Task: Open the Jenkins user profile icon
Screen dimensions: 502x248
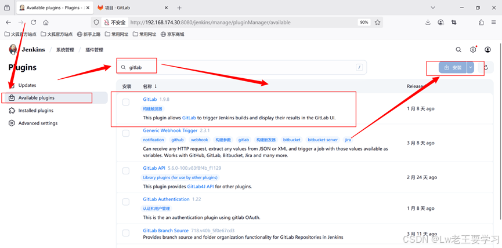Action: tap(487, 49)
